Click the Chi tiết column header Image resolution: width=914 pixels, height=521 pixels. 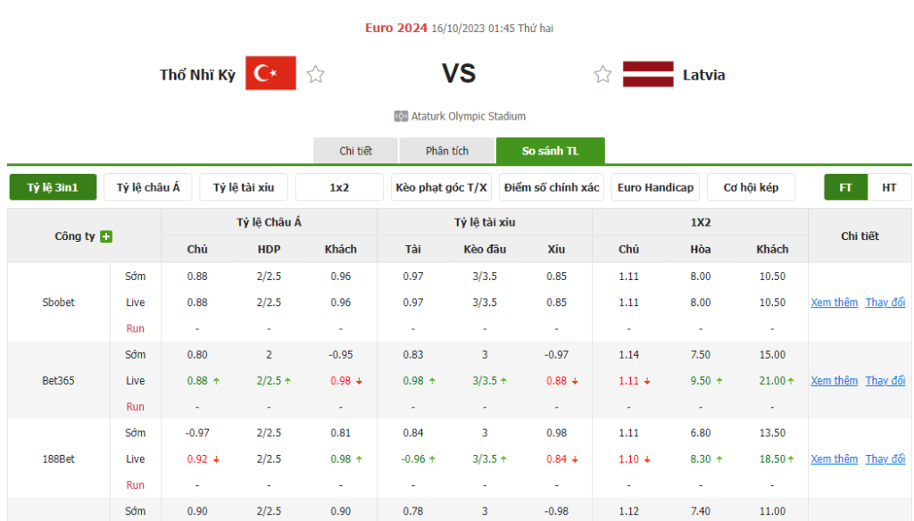pyautogui.click(x=860, y=236)
